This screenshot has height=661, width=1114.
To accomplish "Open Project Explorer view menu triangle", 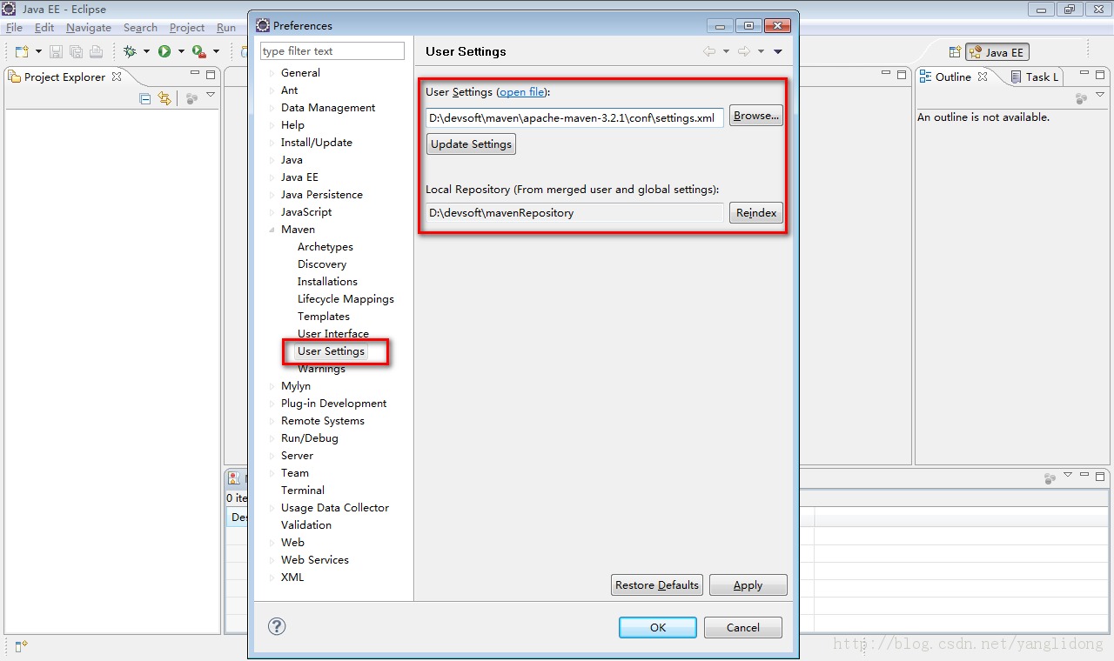I will [211, 95].
